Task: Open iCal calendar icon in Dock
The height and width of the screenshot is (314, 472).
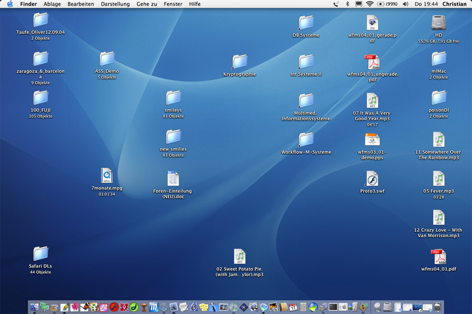Action: (294, 307)
